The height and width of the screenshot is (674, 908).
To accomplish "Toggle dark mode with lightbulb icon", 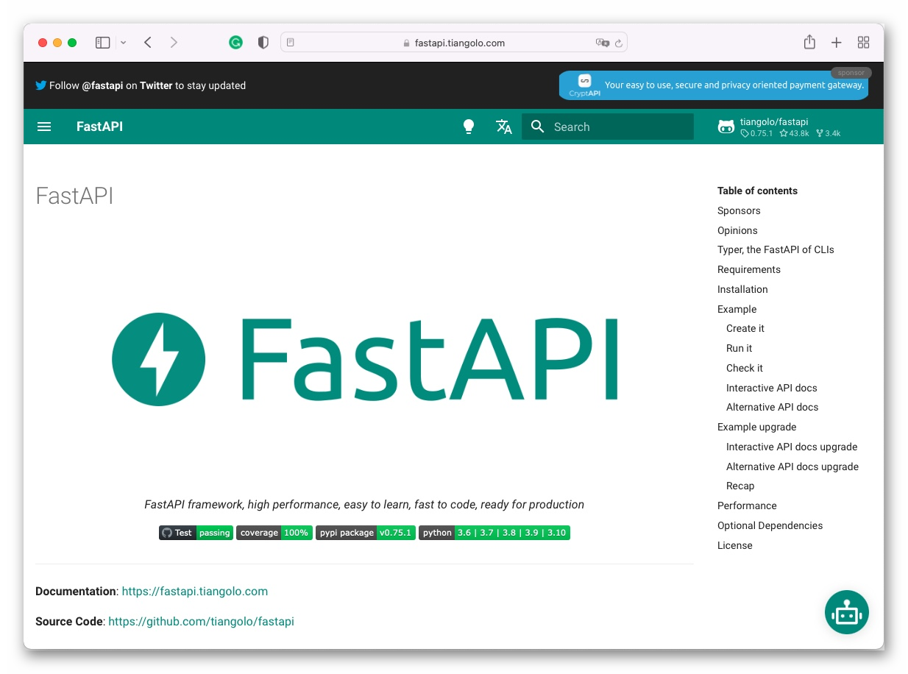I will pos(469,127).
